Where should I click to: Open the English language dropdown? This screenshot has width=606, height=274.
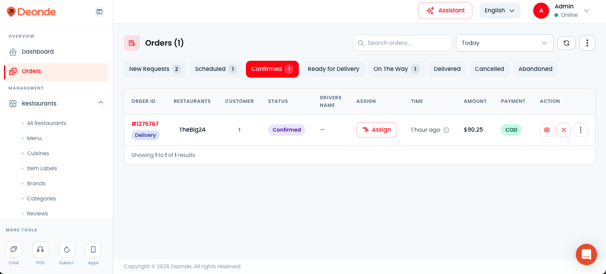500,11
